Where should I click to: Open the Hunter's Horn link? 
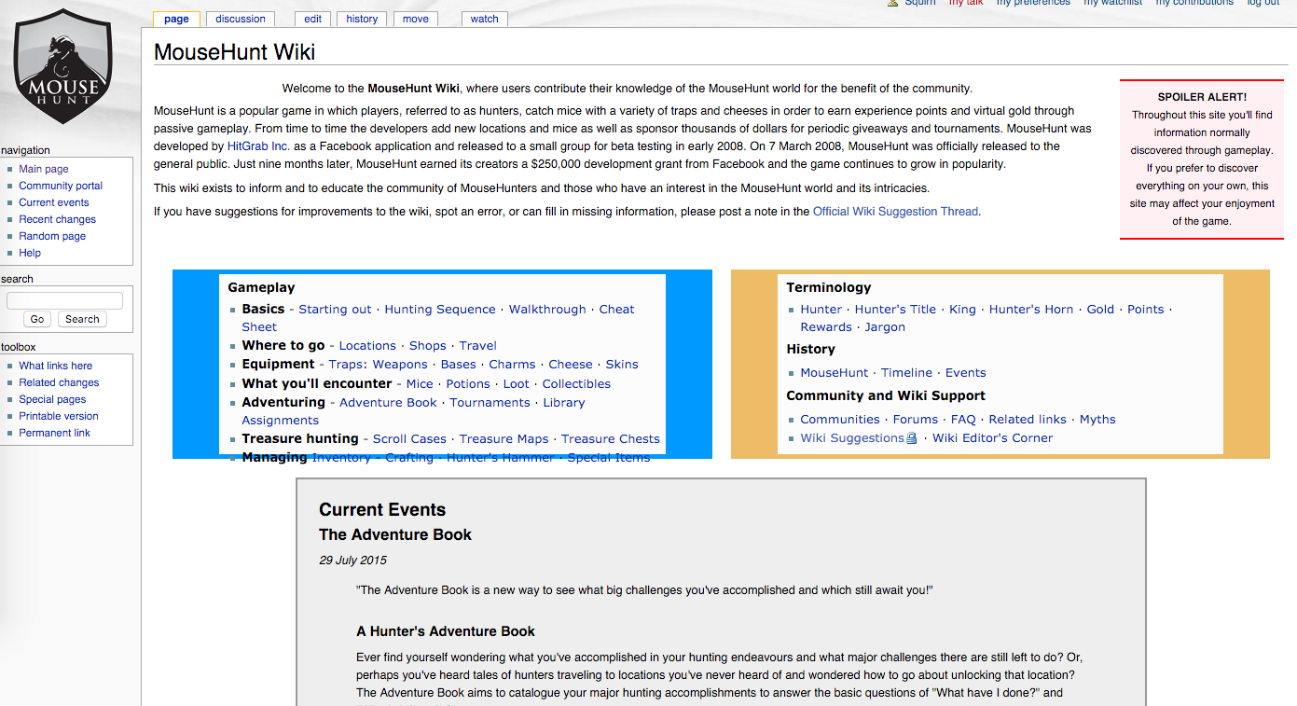pyautogui.click(x=1031, y=310)
